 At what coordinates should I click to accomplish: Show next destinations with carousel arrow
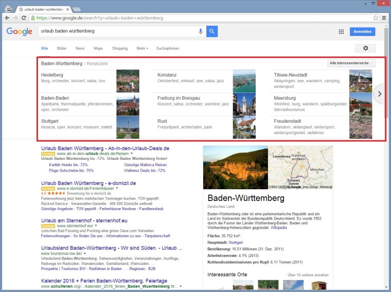pyautogui.click(x=379, y=94)
